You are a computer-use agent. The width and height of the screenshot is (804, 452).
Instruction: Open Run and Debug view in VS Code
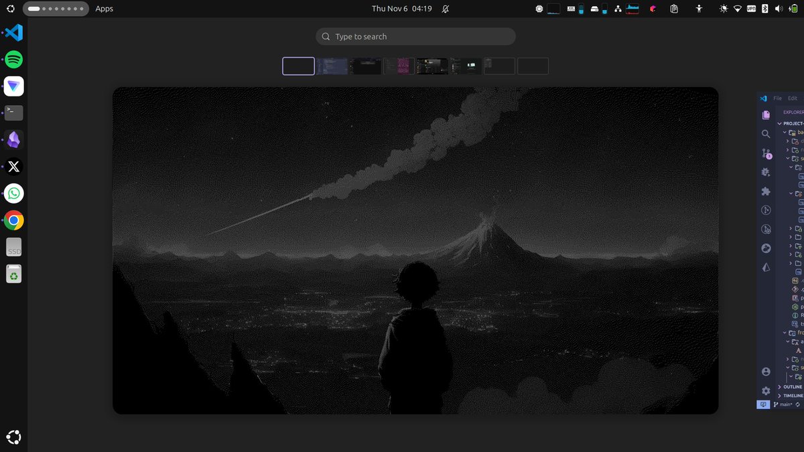pyautogui.click(x=766, y=172)
